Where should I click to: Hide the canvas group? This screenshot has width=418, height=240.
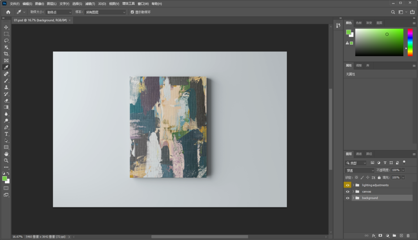[348, 192]
